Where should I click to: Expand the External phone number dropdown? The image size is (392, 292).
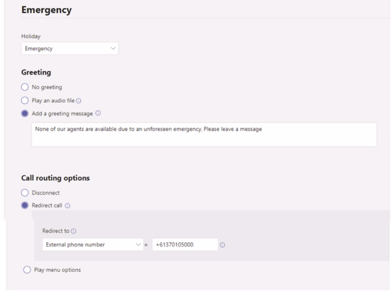pyautogui.click(x=93, y=245)
